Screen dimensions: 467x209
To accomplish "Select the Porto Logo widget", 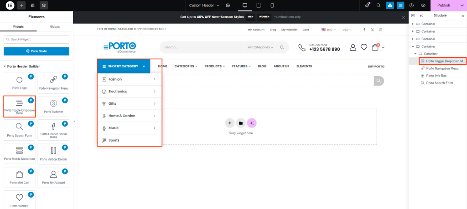I will tap(19, 83).
